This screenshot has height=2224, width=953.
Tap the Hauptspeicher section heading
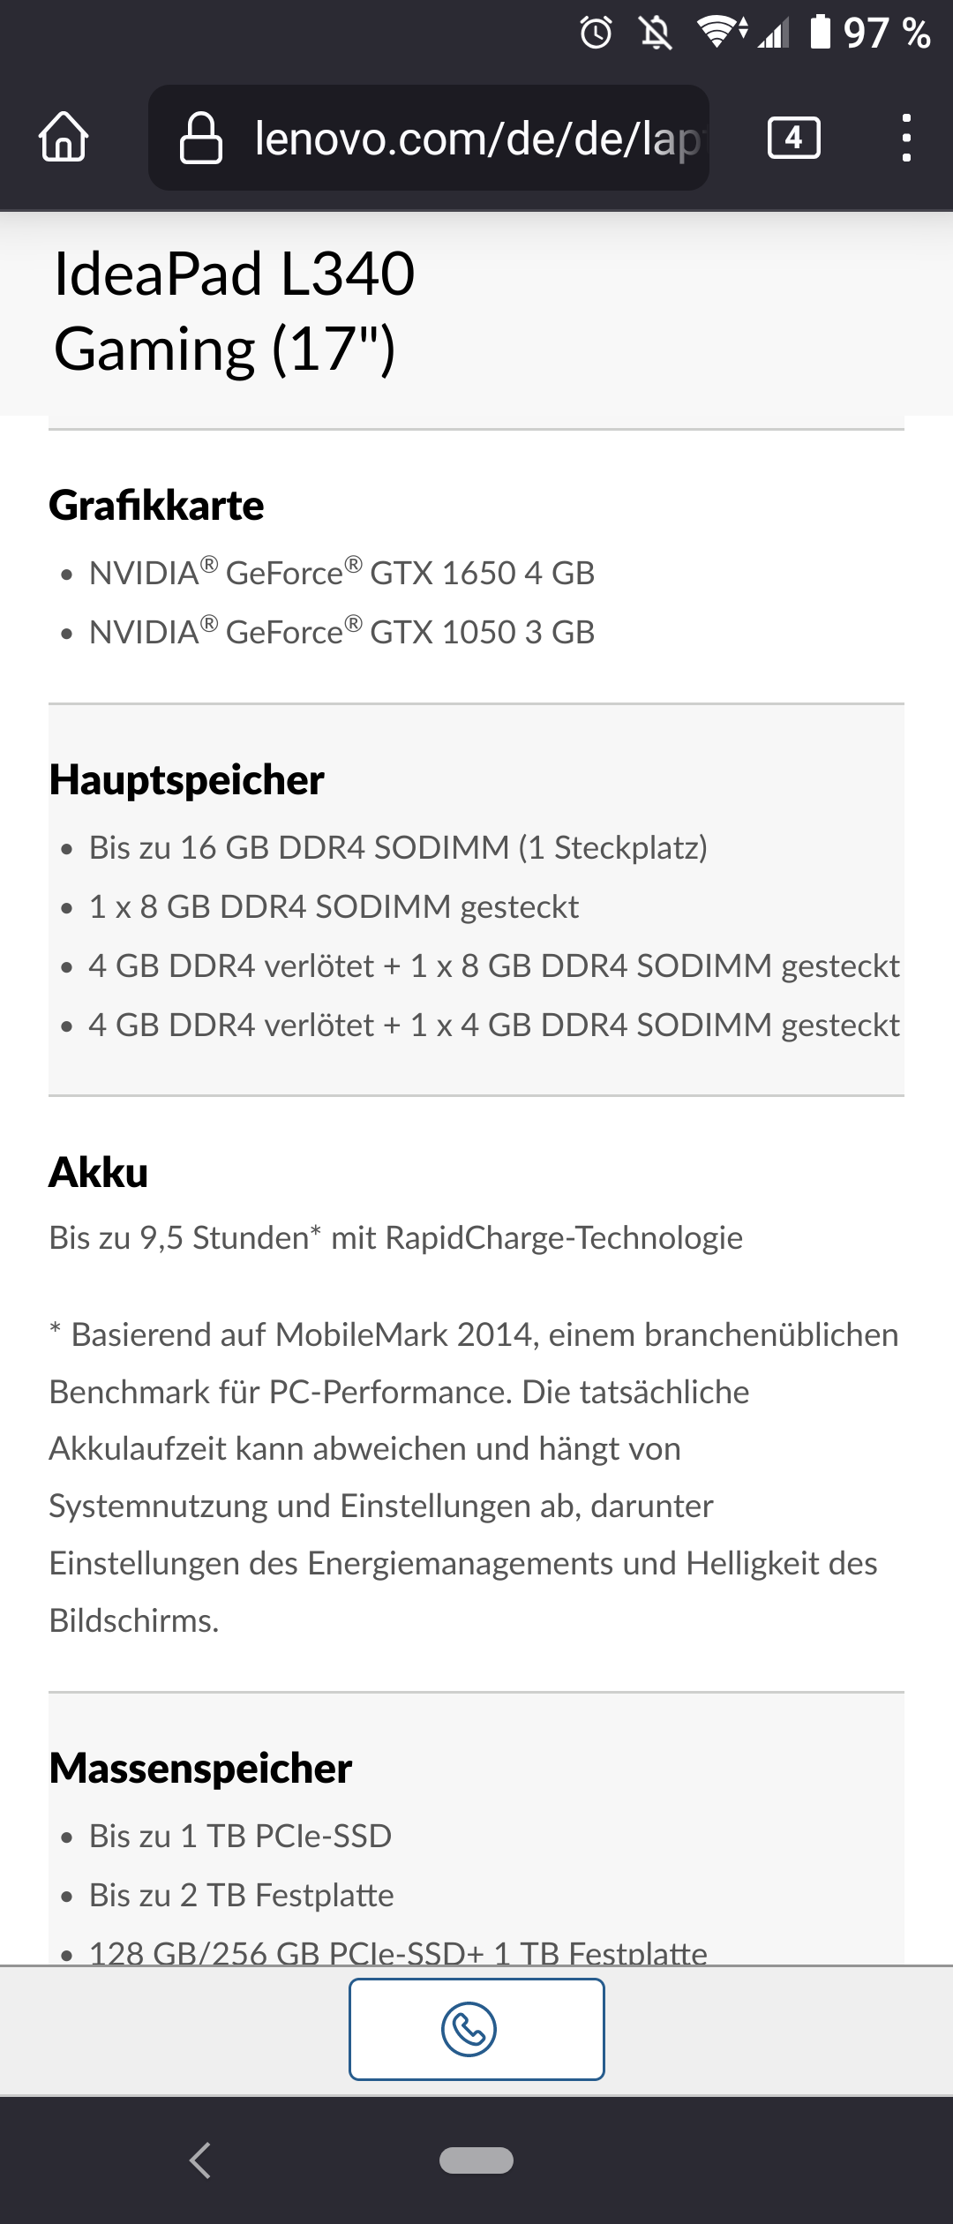[x=187, y=780]
